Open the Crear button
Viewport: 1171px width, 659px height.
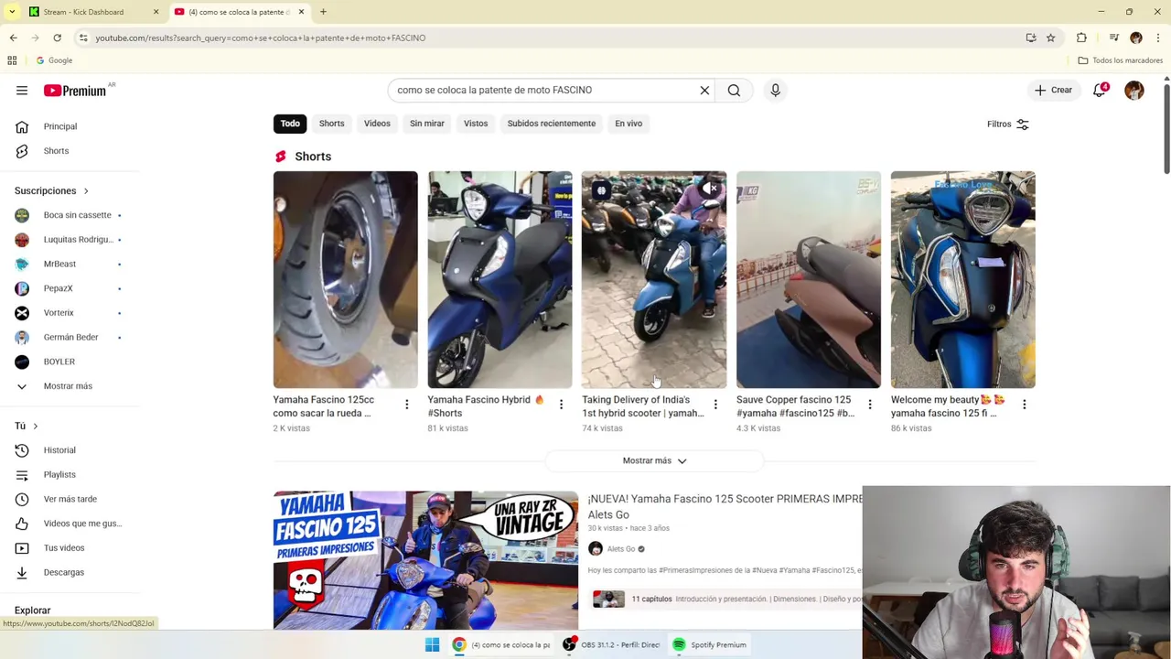[1053, 90]
